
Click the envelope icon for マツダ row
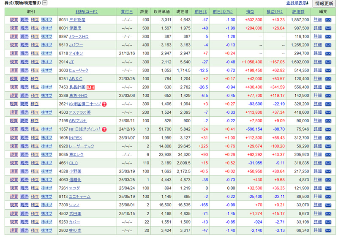point(328,188)
